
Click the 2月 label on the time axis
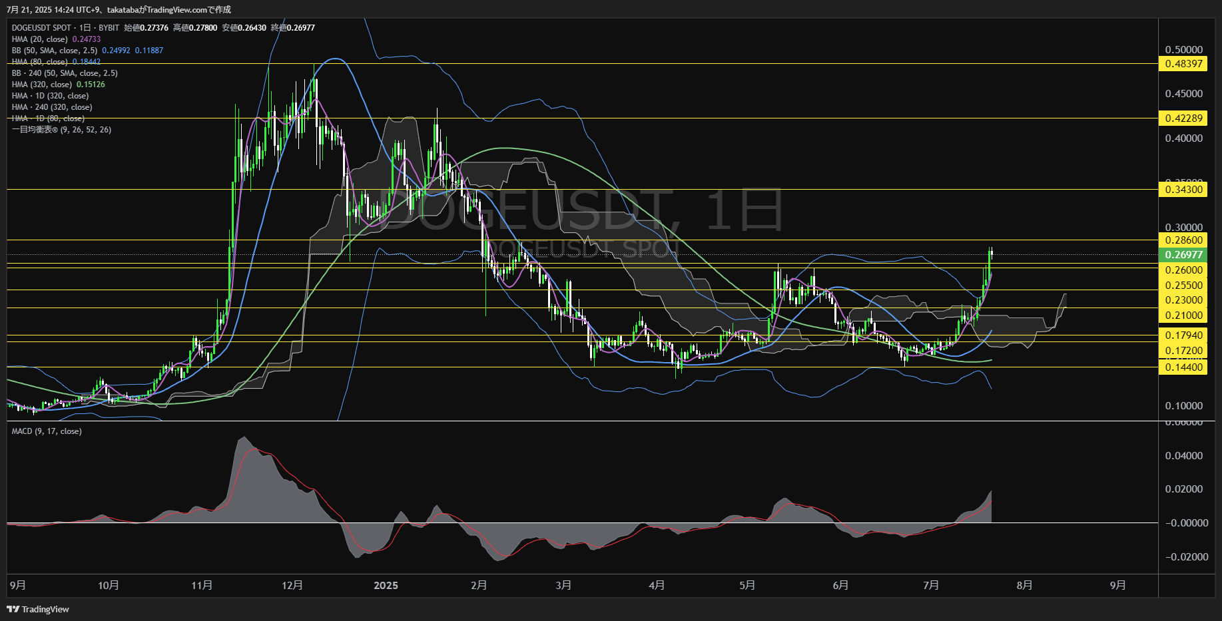click(x=479, y=586)
